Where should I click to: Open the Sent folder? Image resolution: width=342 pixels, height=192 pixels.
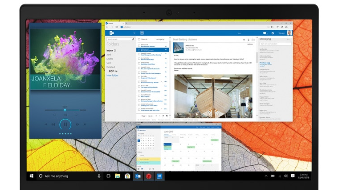point(109,63)
